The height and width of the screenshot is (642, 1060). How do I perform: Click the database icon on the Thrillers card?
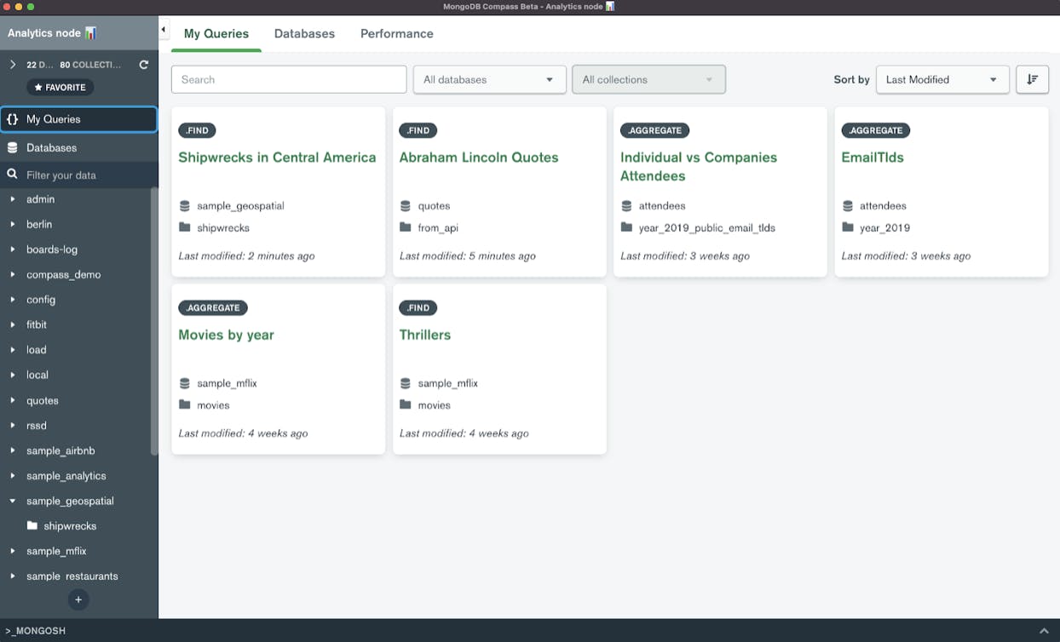point(406,383)
